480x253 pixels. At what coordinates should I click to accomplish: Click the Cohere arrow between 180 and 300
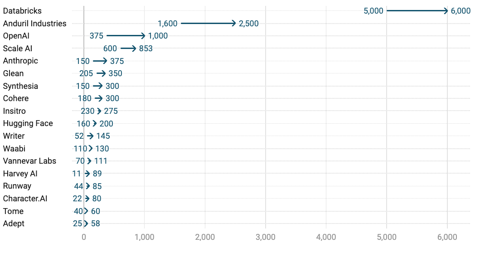coord(98,98)
